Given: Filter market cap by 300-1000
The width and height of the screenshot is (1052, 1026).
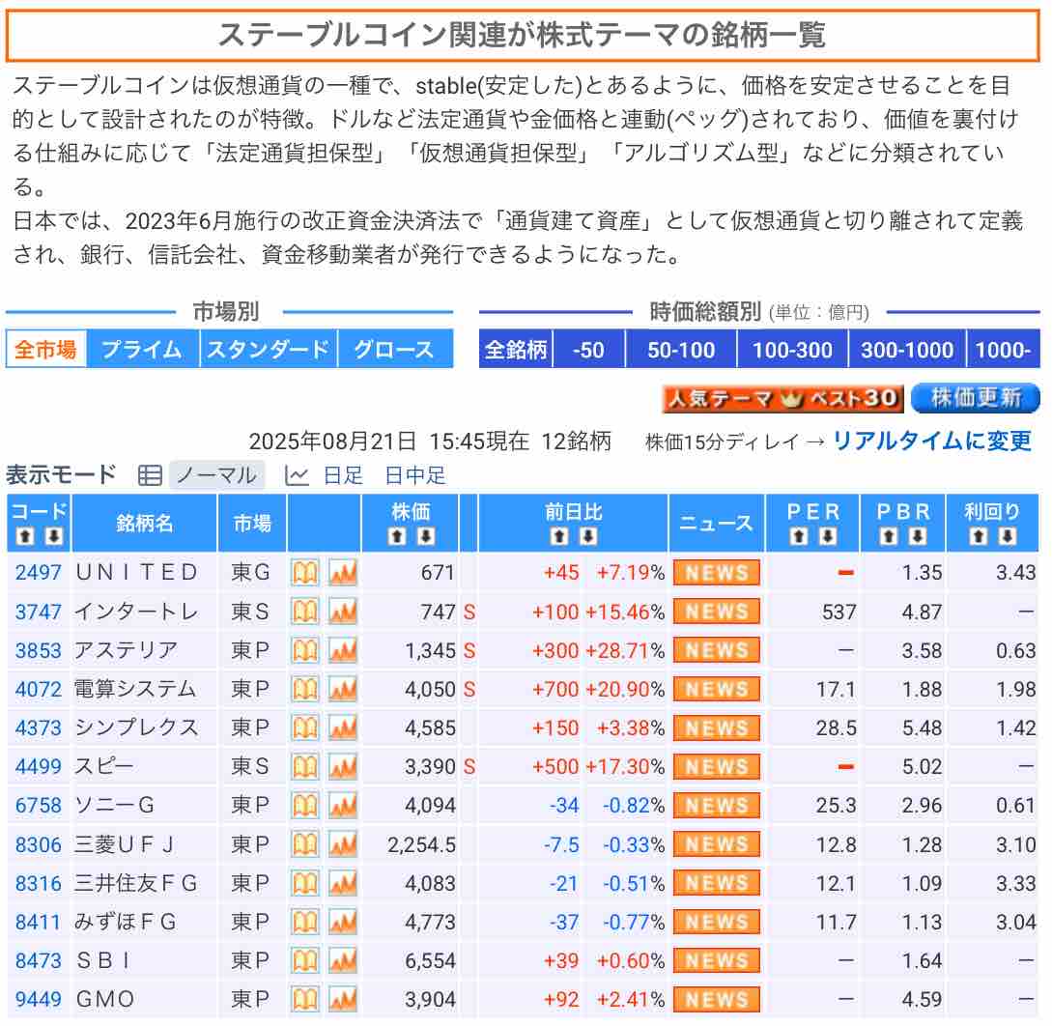Looking at the screenshot, I should pos(907,350).
